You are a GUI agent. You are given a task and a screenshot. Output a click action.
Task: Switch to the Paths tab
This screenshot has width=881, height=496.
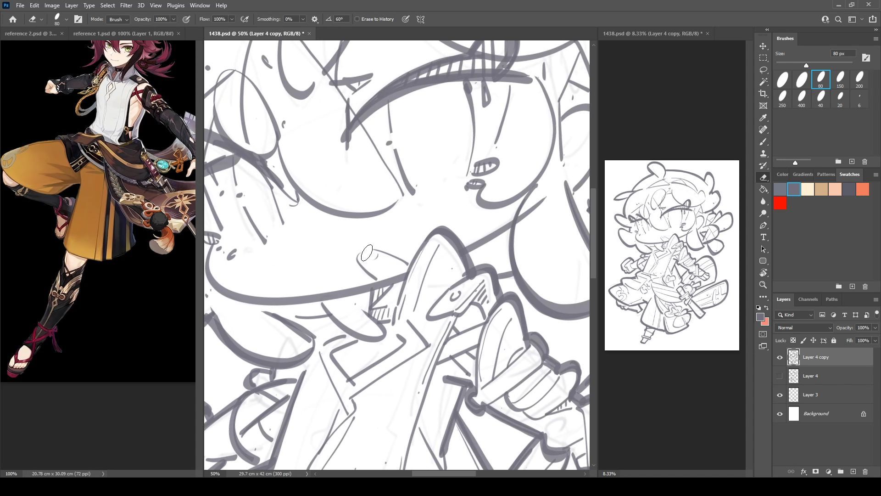[831, 299]
